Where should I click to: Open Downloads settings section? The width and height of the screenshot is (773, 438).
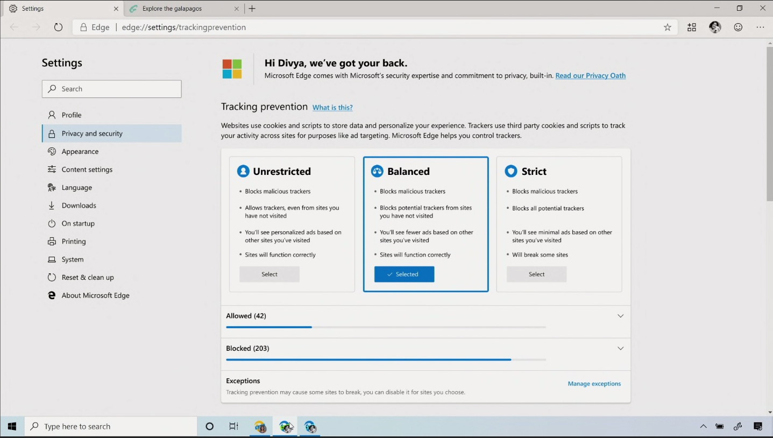(112, 206)
